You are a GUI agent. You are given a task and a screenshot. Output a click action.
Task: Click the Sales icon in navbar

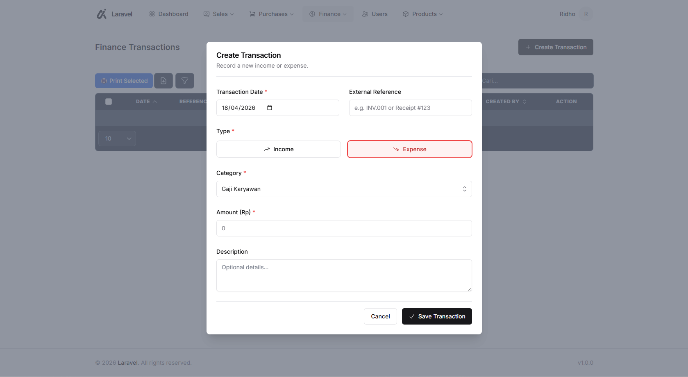tap(207, 14)
